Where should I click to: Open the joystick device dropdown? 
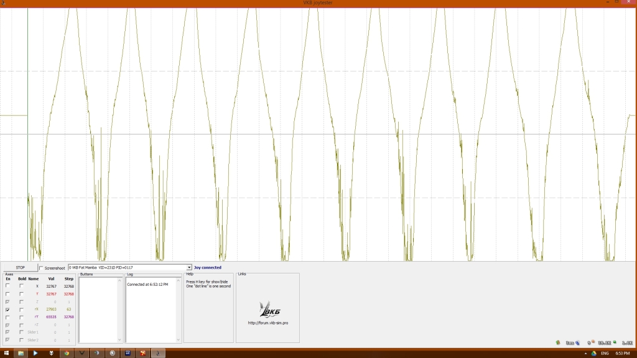click(x=189, y=268)
